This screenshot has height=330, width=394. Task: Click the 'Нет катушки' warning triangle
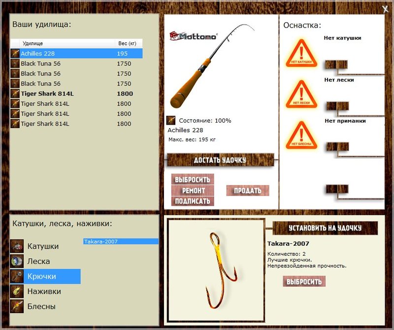click(x=301, y=54)
